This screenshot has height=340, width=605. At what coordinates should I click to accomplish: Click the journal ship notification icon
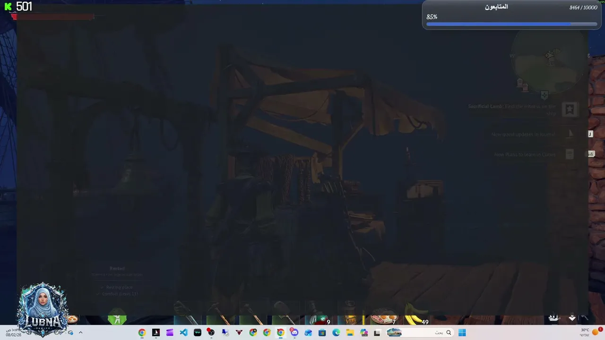[x=570, y=134]
